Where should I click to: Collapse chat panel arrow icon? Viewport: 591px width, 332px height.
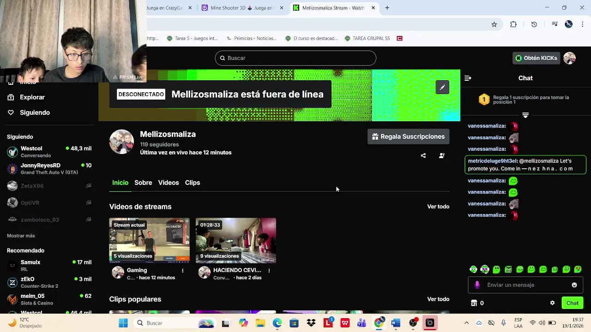(468, 78)
